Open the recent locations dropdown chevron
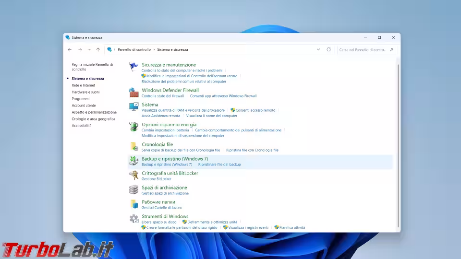 pos(89,49)
